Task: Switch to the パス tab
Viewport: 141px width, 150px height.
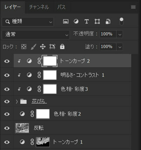Action: tap(61, 7)
